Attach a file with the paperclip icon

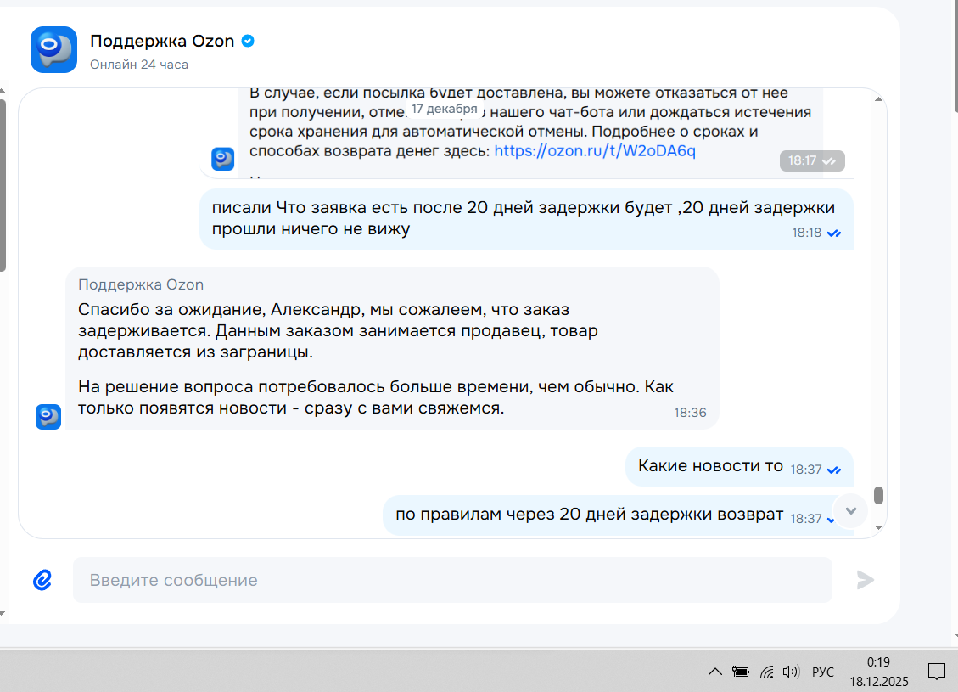42,580
